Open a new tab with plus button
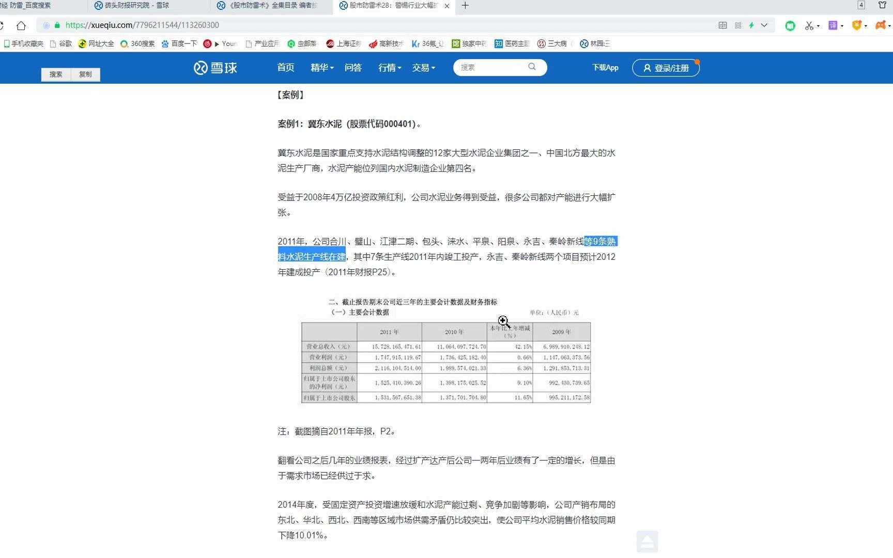Viewport: 893px width, 558px height. [x=465, y=5]
